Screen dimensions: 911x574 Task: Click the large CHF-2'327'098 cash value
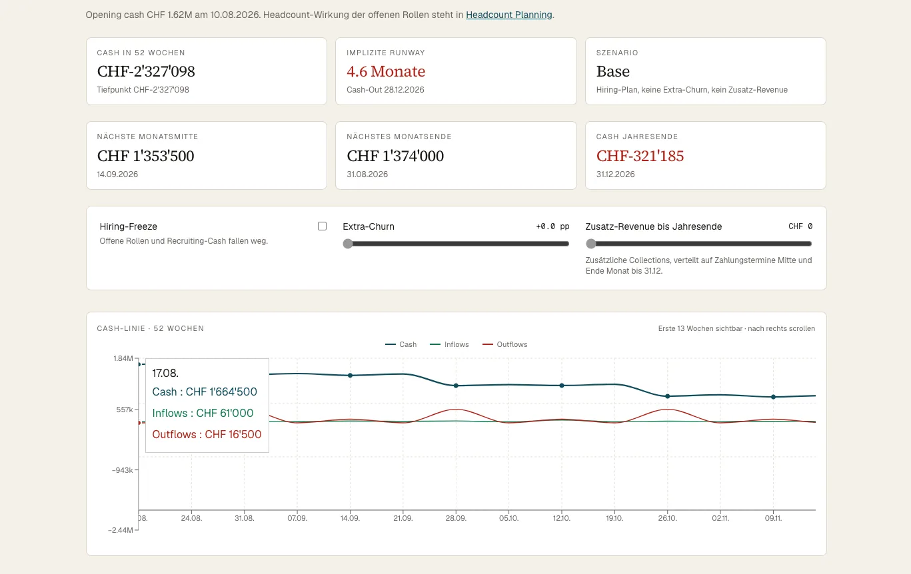click(x=146, y=72)
